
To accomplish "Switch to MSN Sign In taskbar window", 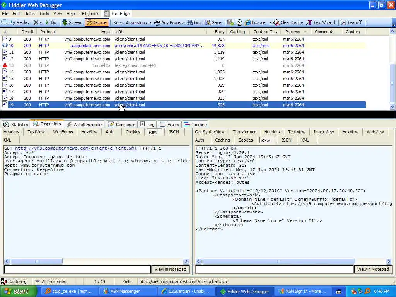I will click(302, 292).
